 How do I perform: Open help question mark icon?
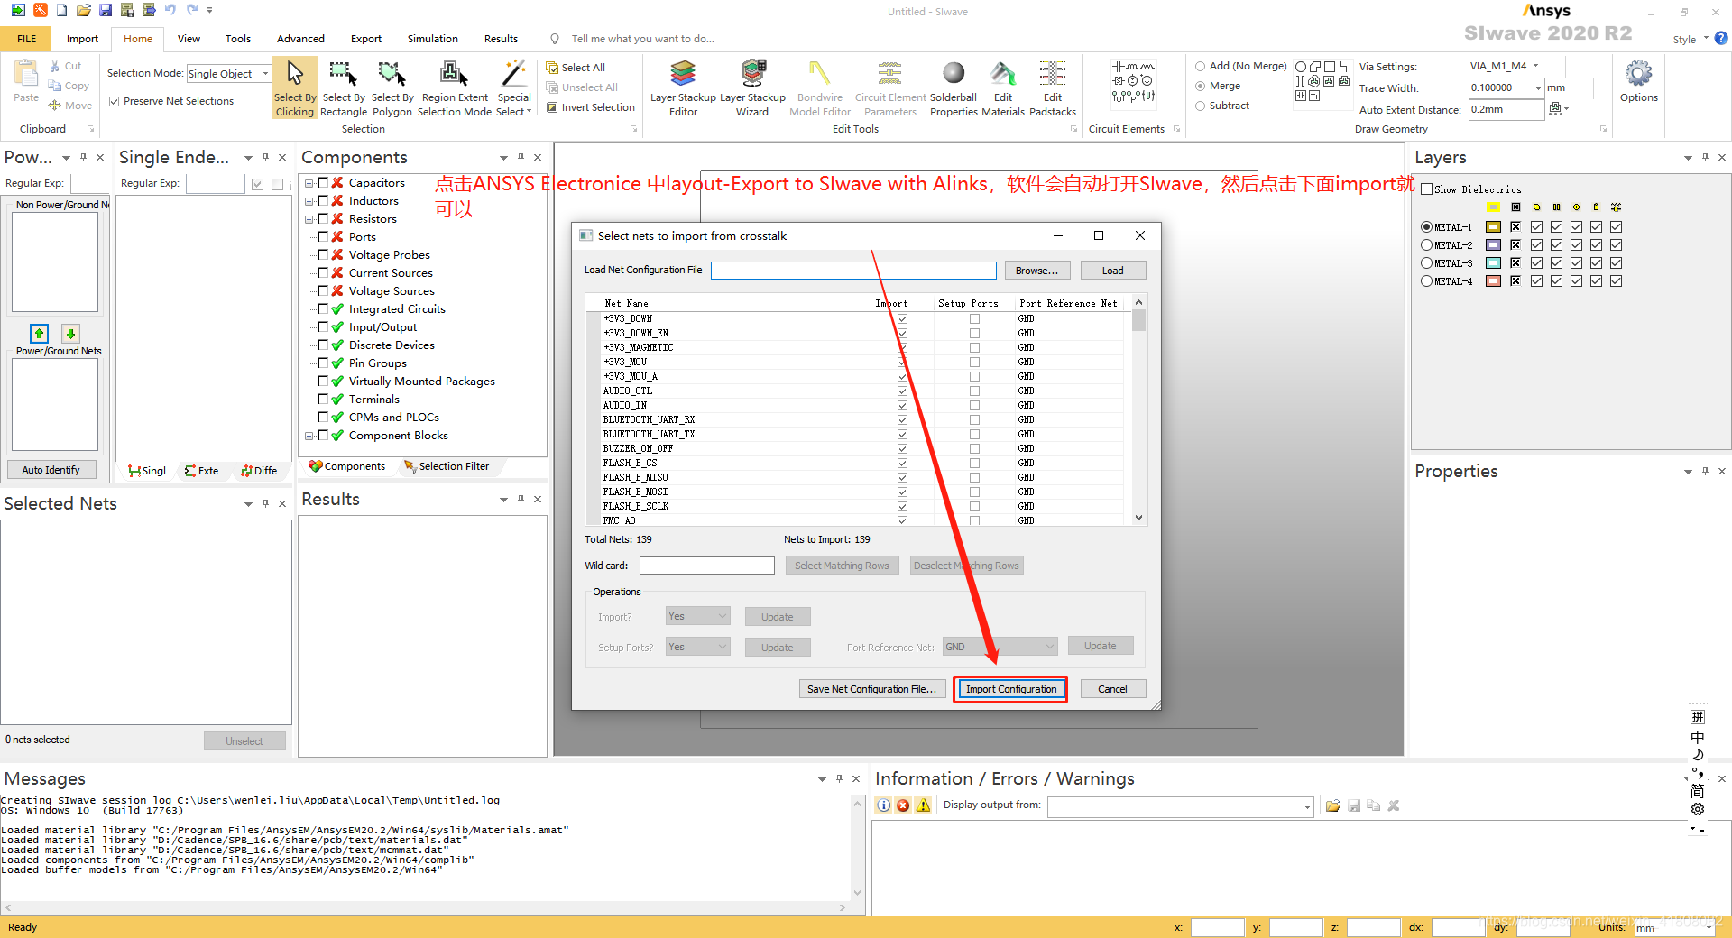1721,38
